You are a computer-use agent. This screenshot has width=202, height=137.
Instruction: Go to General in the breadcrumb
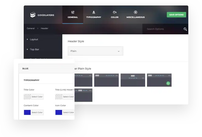pyautogui.click(x=30, y=28)
